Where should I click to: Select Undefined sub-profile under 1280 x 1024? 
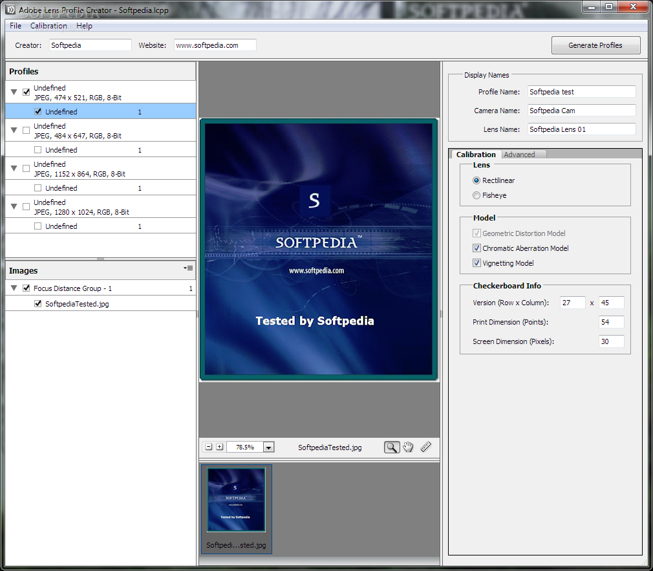[100, 226]
